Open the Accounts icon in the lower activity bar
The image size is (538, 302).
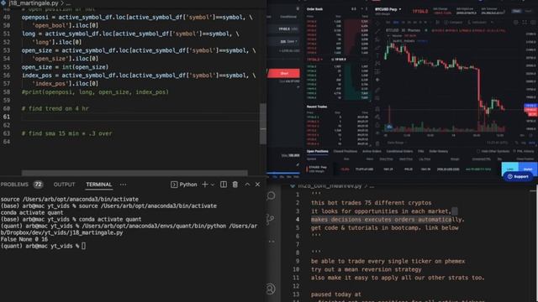tap(271, 289)
